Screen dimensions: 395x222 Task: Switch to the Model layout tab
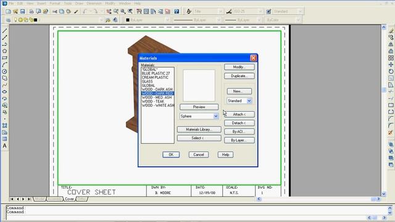[39, 199]
